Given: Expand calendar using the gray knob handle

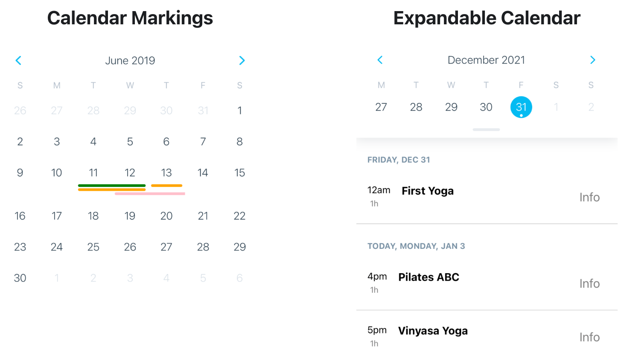Looking at the screenshot, I should (486, 129).
